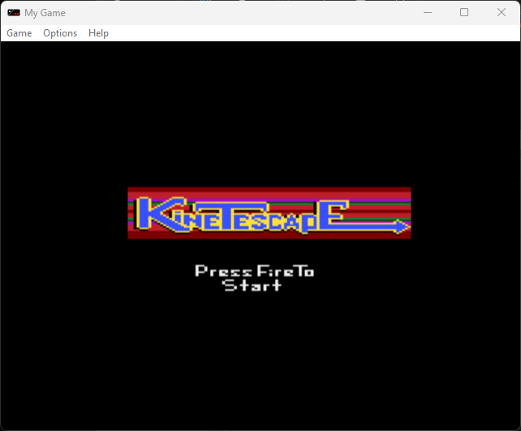Click empty title bar area beside My Game
521x431 pixels.
click(243, 13)
